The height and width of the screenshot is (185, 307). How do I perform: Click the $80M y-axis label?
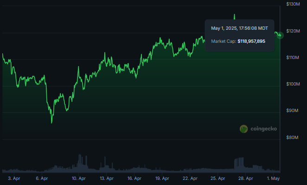pos(292,137)
